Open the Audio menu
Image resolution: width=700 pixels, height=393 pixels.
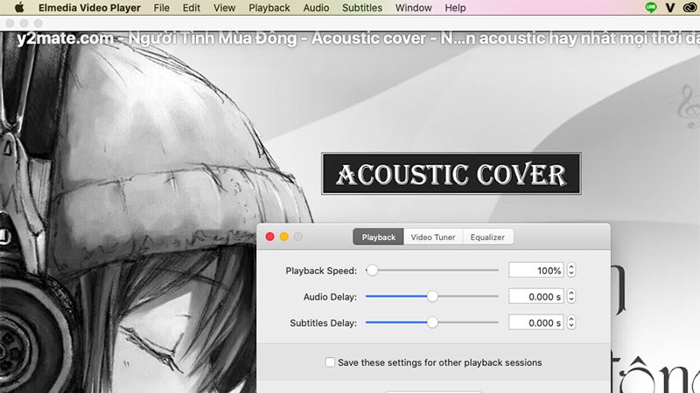[x=316, y=8]
